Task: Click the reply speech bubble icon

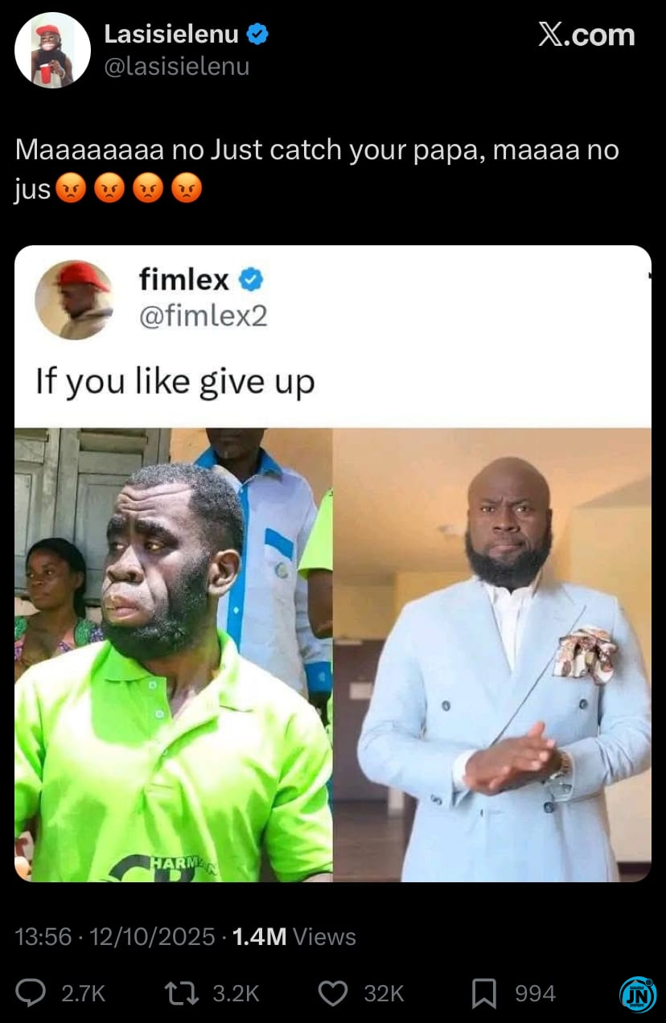Action: pos(31,994)
